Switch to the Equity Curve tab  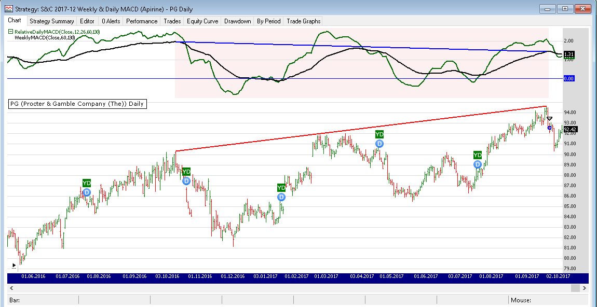click(x=202, y=21)
